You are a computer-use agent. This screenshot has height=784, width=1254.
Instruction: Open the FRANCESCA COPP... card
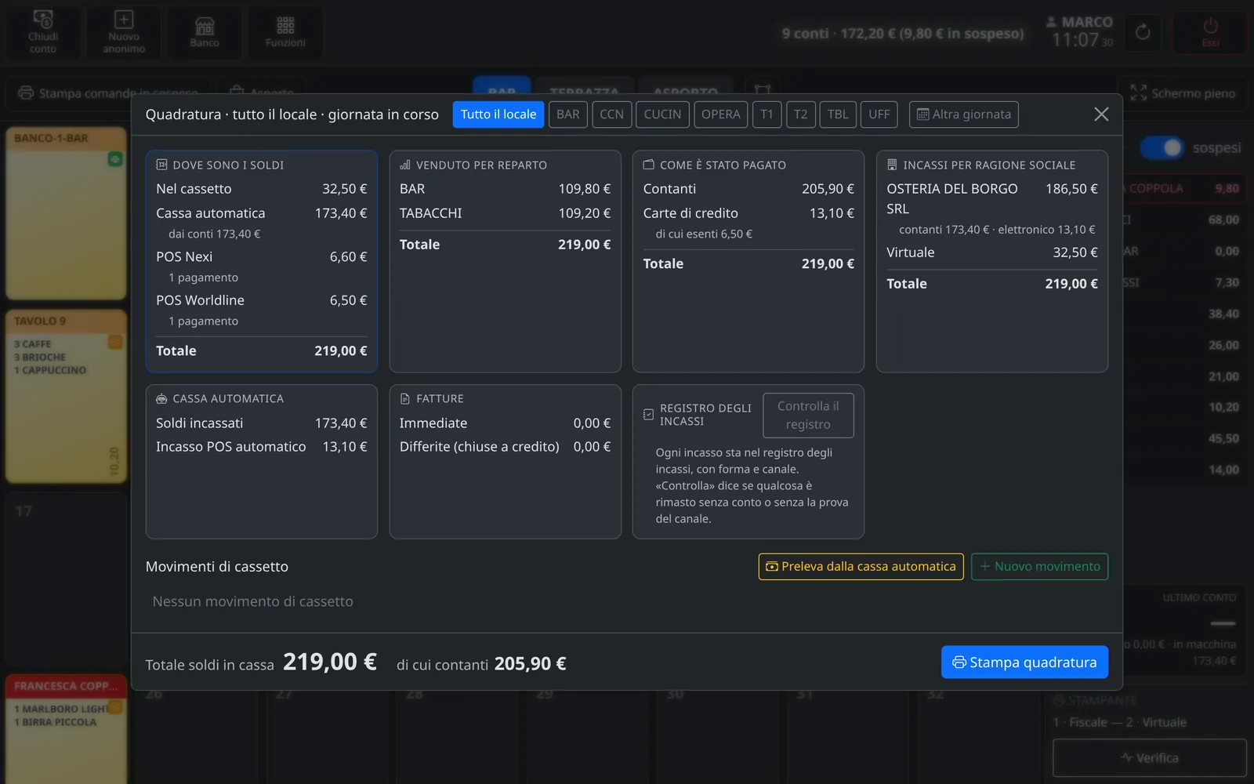coord(67,729)
